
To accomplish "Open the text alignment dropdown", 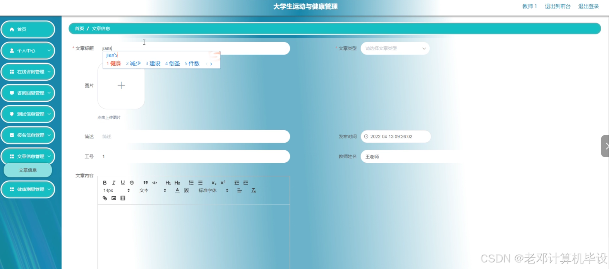I will tap(240, 191).
